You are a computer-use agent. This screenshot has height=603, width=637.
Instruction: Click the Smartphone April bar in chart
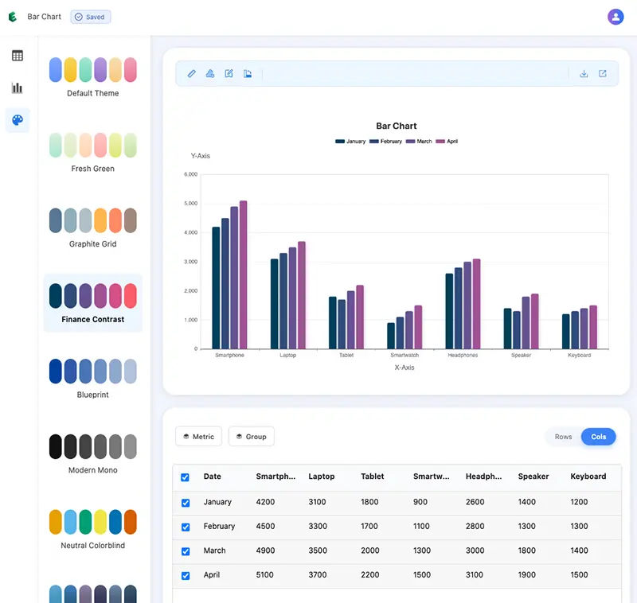(x=244, y=274)
